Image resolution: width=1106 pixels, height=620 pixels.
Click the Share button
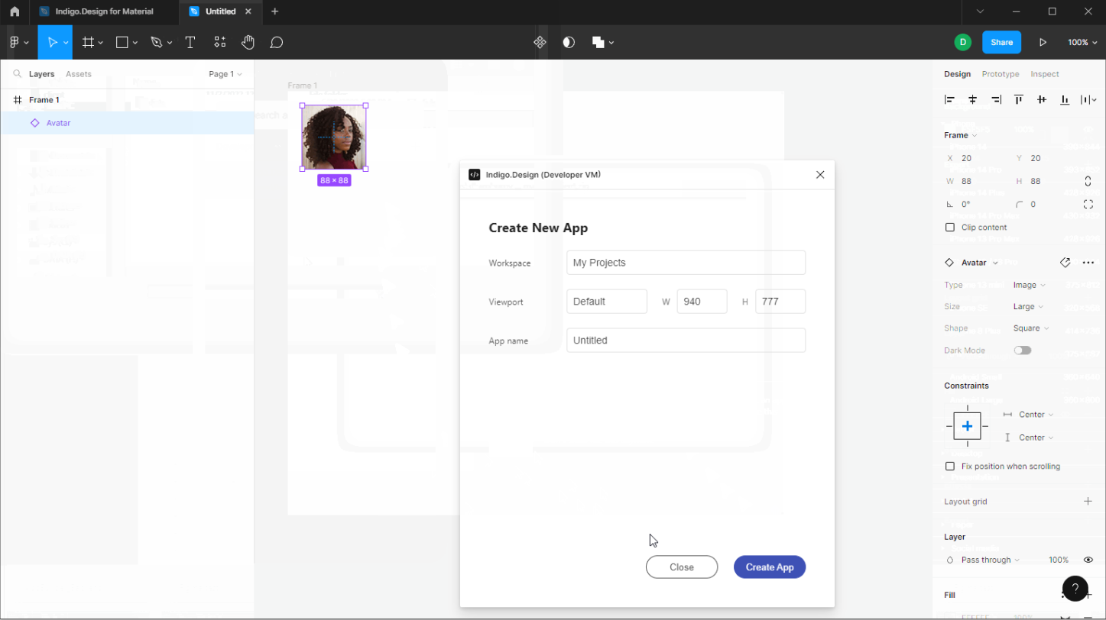point(1001,43)
